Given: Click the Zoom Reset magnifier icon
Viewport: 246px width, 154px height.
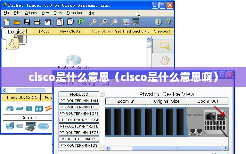Looking at the screenshot, I should [104, 22].
